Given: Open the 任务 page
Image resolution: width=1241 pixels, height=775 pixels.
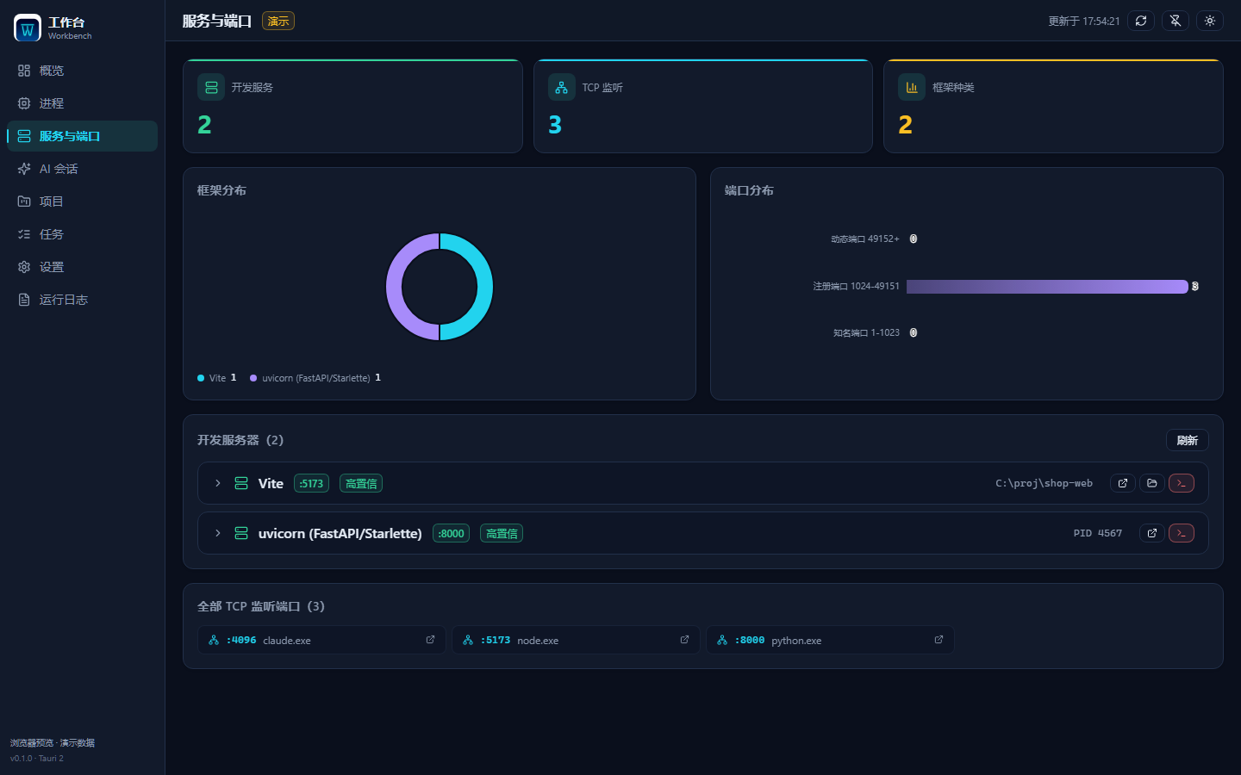Looking at the screenshot, I should tap(82, 234).
